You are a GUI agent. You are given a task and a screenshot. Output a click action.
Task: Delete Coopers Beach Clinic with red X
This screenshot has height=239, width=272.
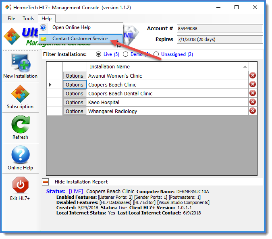252,84
